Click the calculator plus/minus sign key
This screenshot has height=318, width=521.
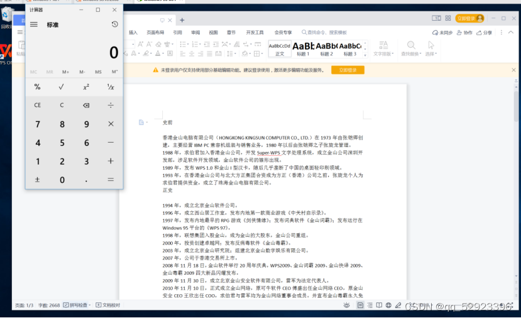click(x=38, y=180)
